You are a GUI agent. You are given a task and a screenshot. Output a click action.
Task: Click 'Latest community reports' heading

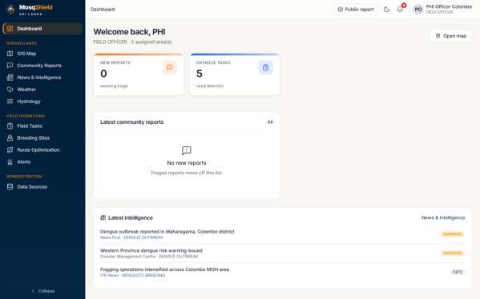[x=131, y=122]
